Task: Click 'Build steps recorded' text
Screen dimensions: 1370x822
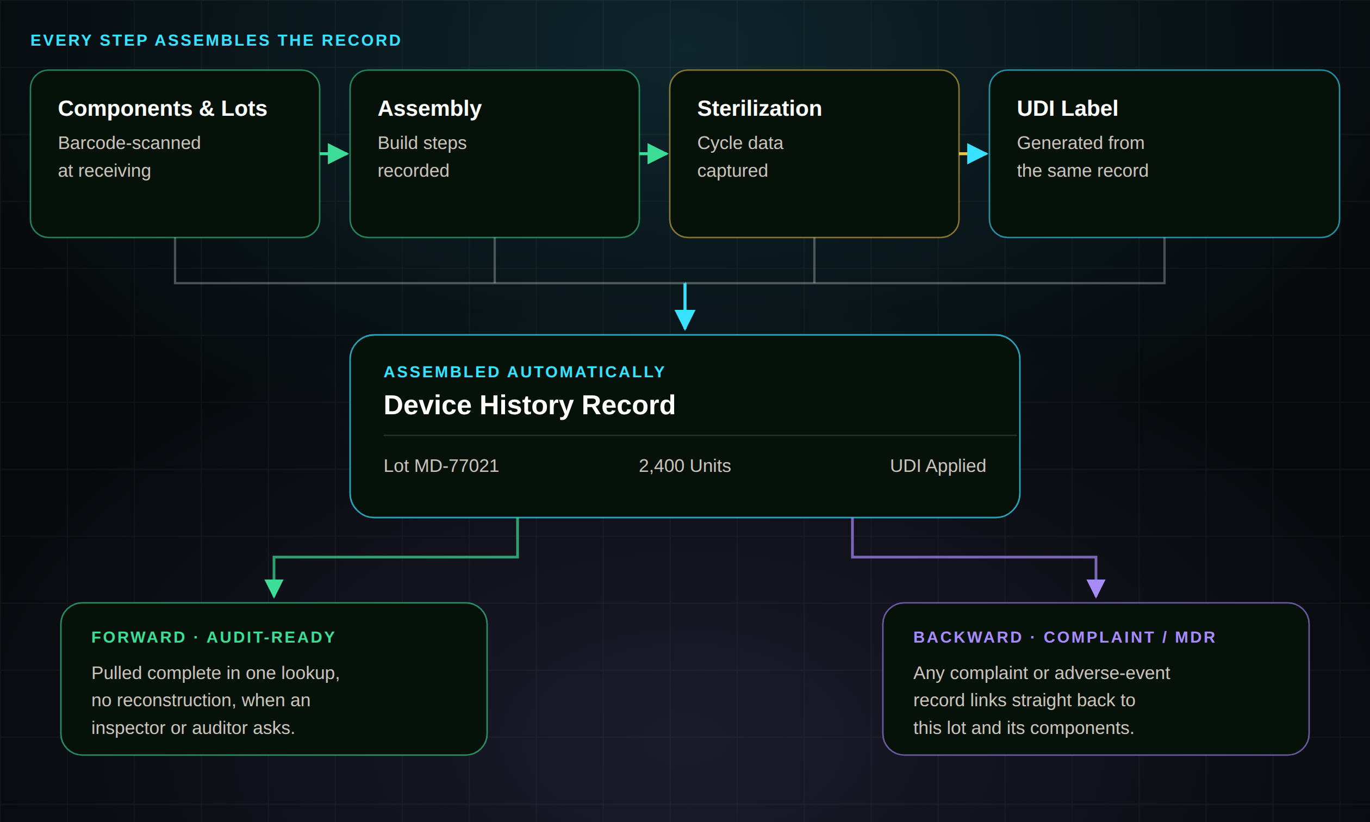Action: 422,157
